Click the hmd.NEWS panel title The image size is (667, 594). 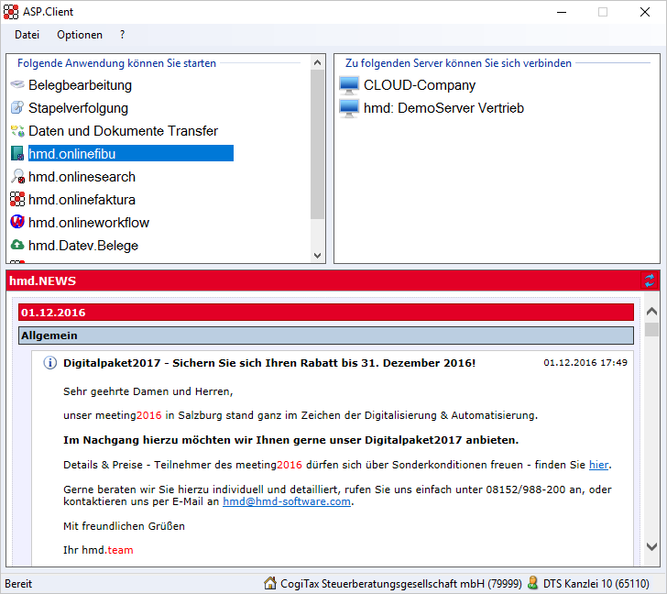[x=42, y=280]
